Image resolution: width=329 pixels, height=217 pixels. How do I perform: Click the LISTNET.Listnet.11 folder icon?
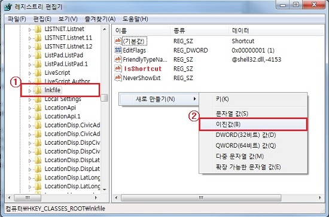[38, 38]
